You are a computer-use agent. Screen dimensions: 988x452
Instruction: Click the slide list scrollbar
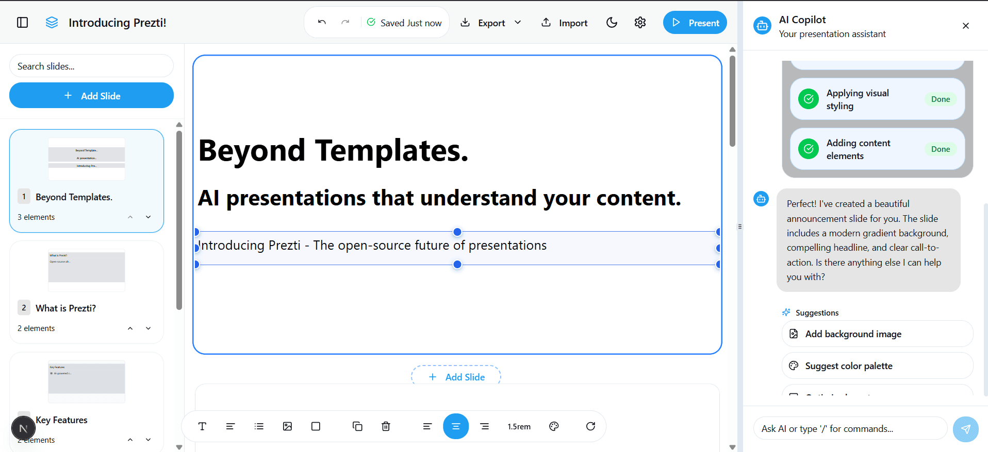tap(179, 220)
